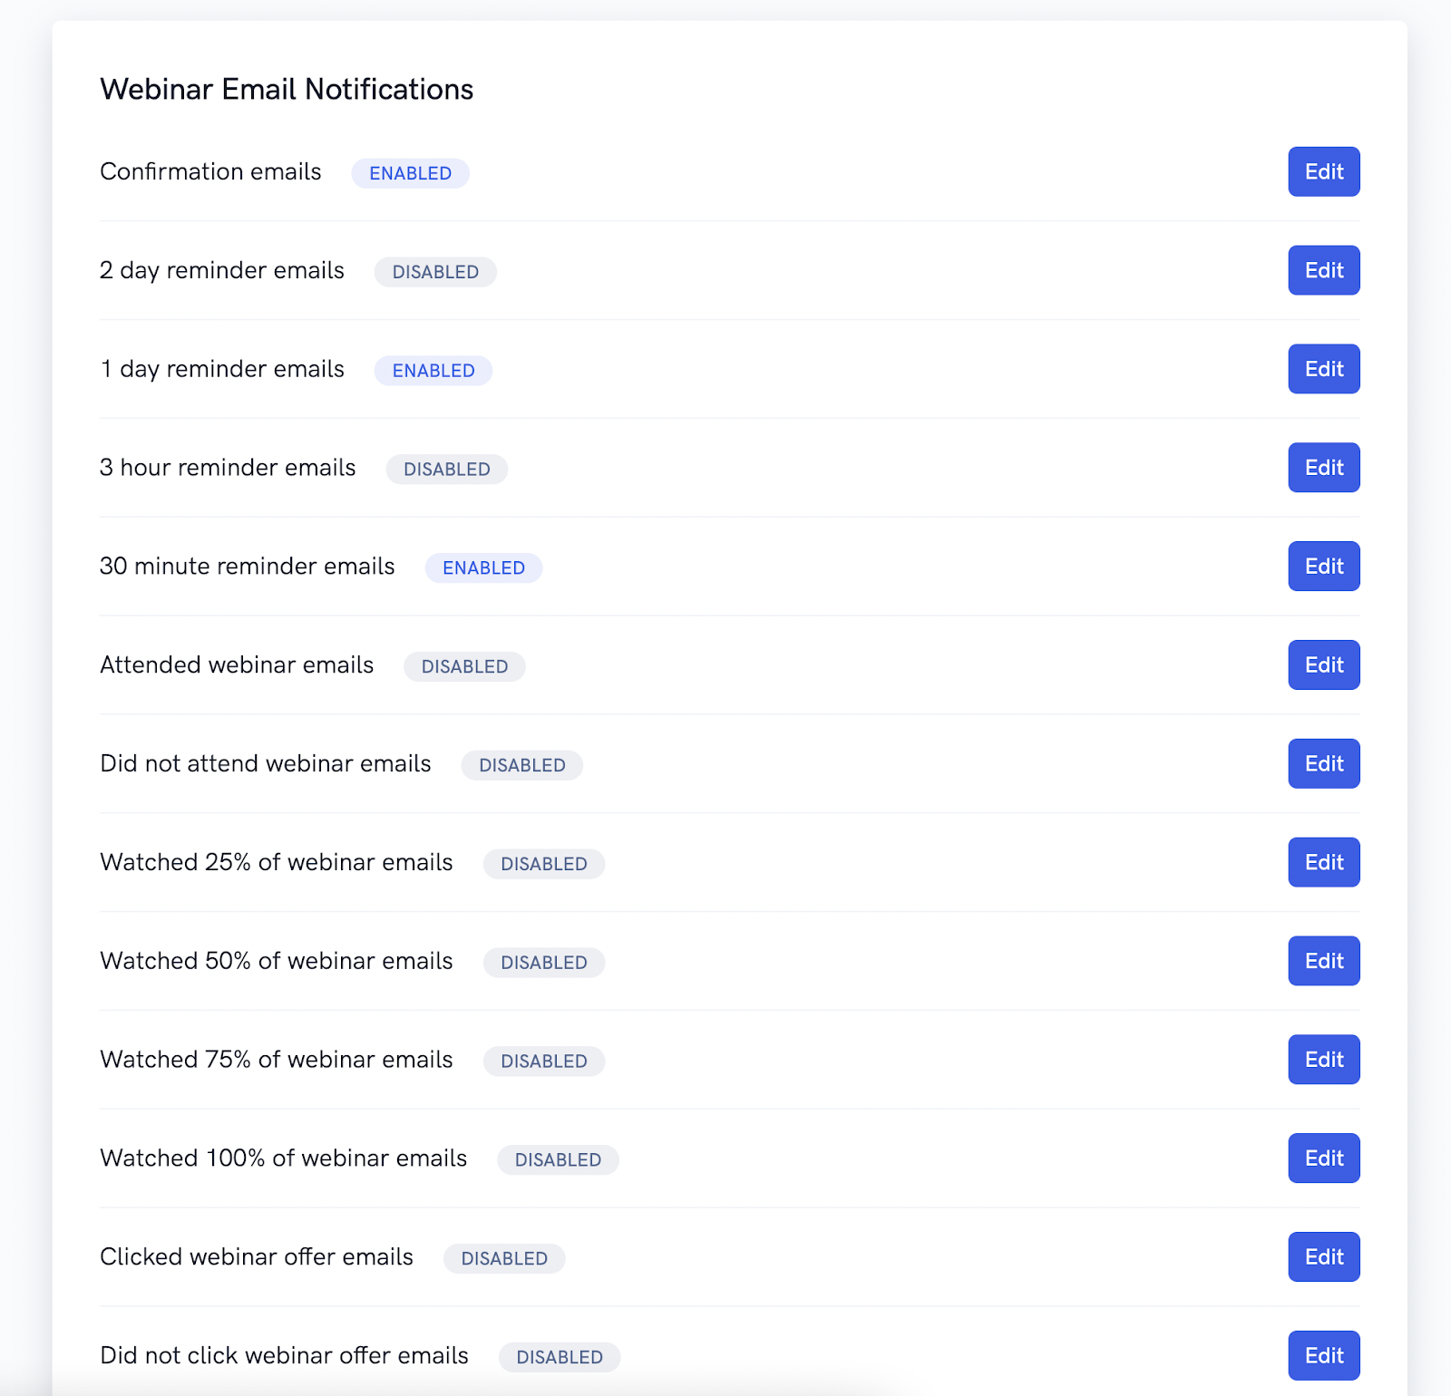Click DISABLED badge for Watched 50% emails
Screen dimensions: 1451x1396
(544, 963)
